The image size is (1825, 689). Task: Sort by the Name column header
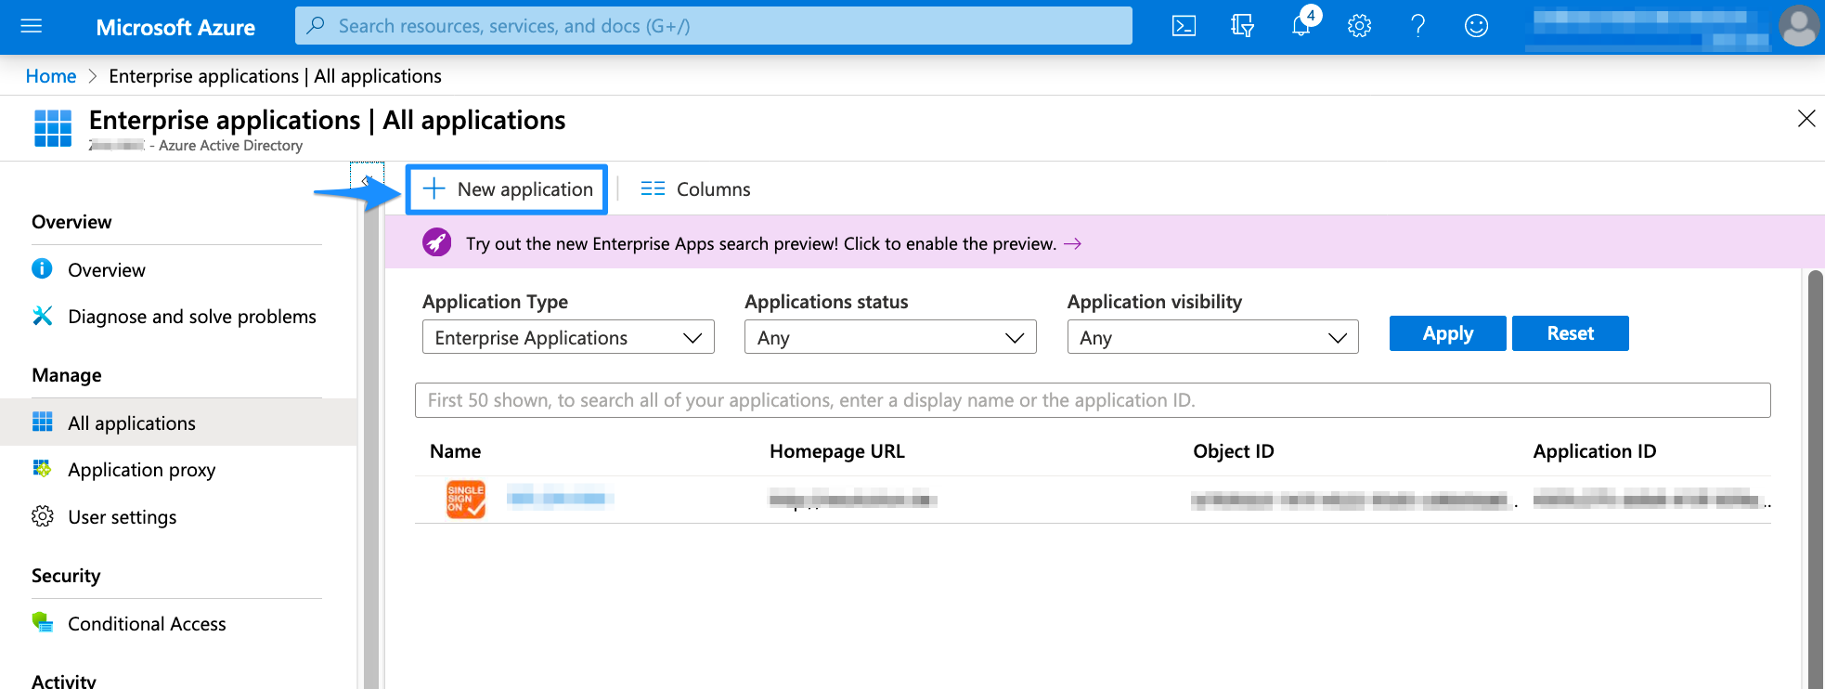(x=455, y=451)
